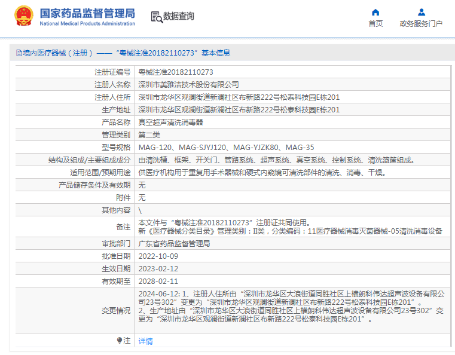Image resolution: width=455 pixels, height=355 pixels.
Task: Click the 结构及组成 description text
Action: 277,160
